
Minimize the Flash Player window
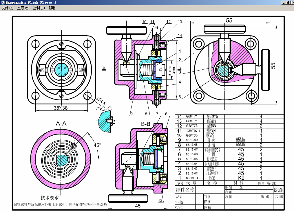[283, 3]
